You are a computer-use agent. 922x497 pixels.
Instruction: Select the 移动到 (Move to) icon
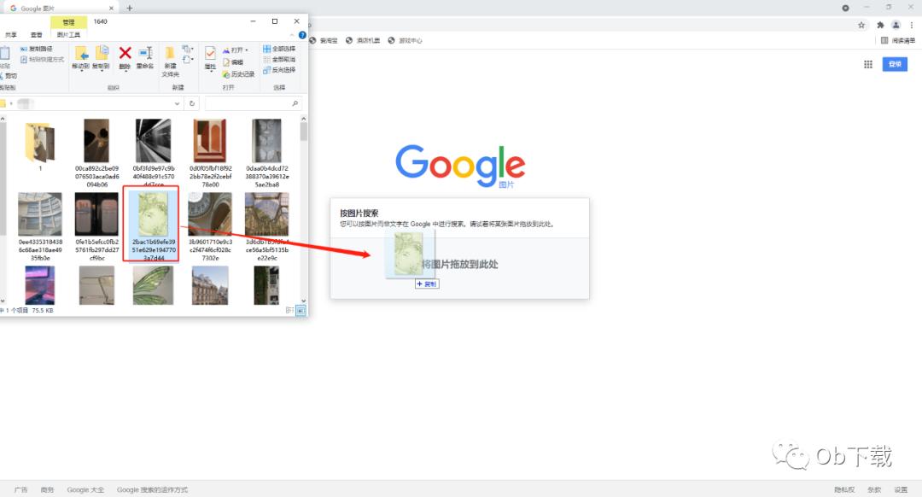(83, 53)
